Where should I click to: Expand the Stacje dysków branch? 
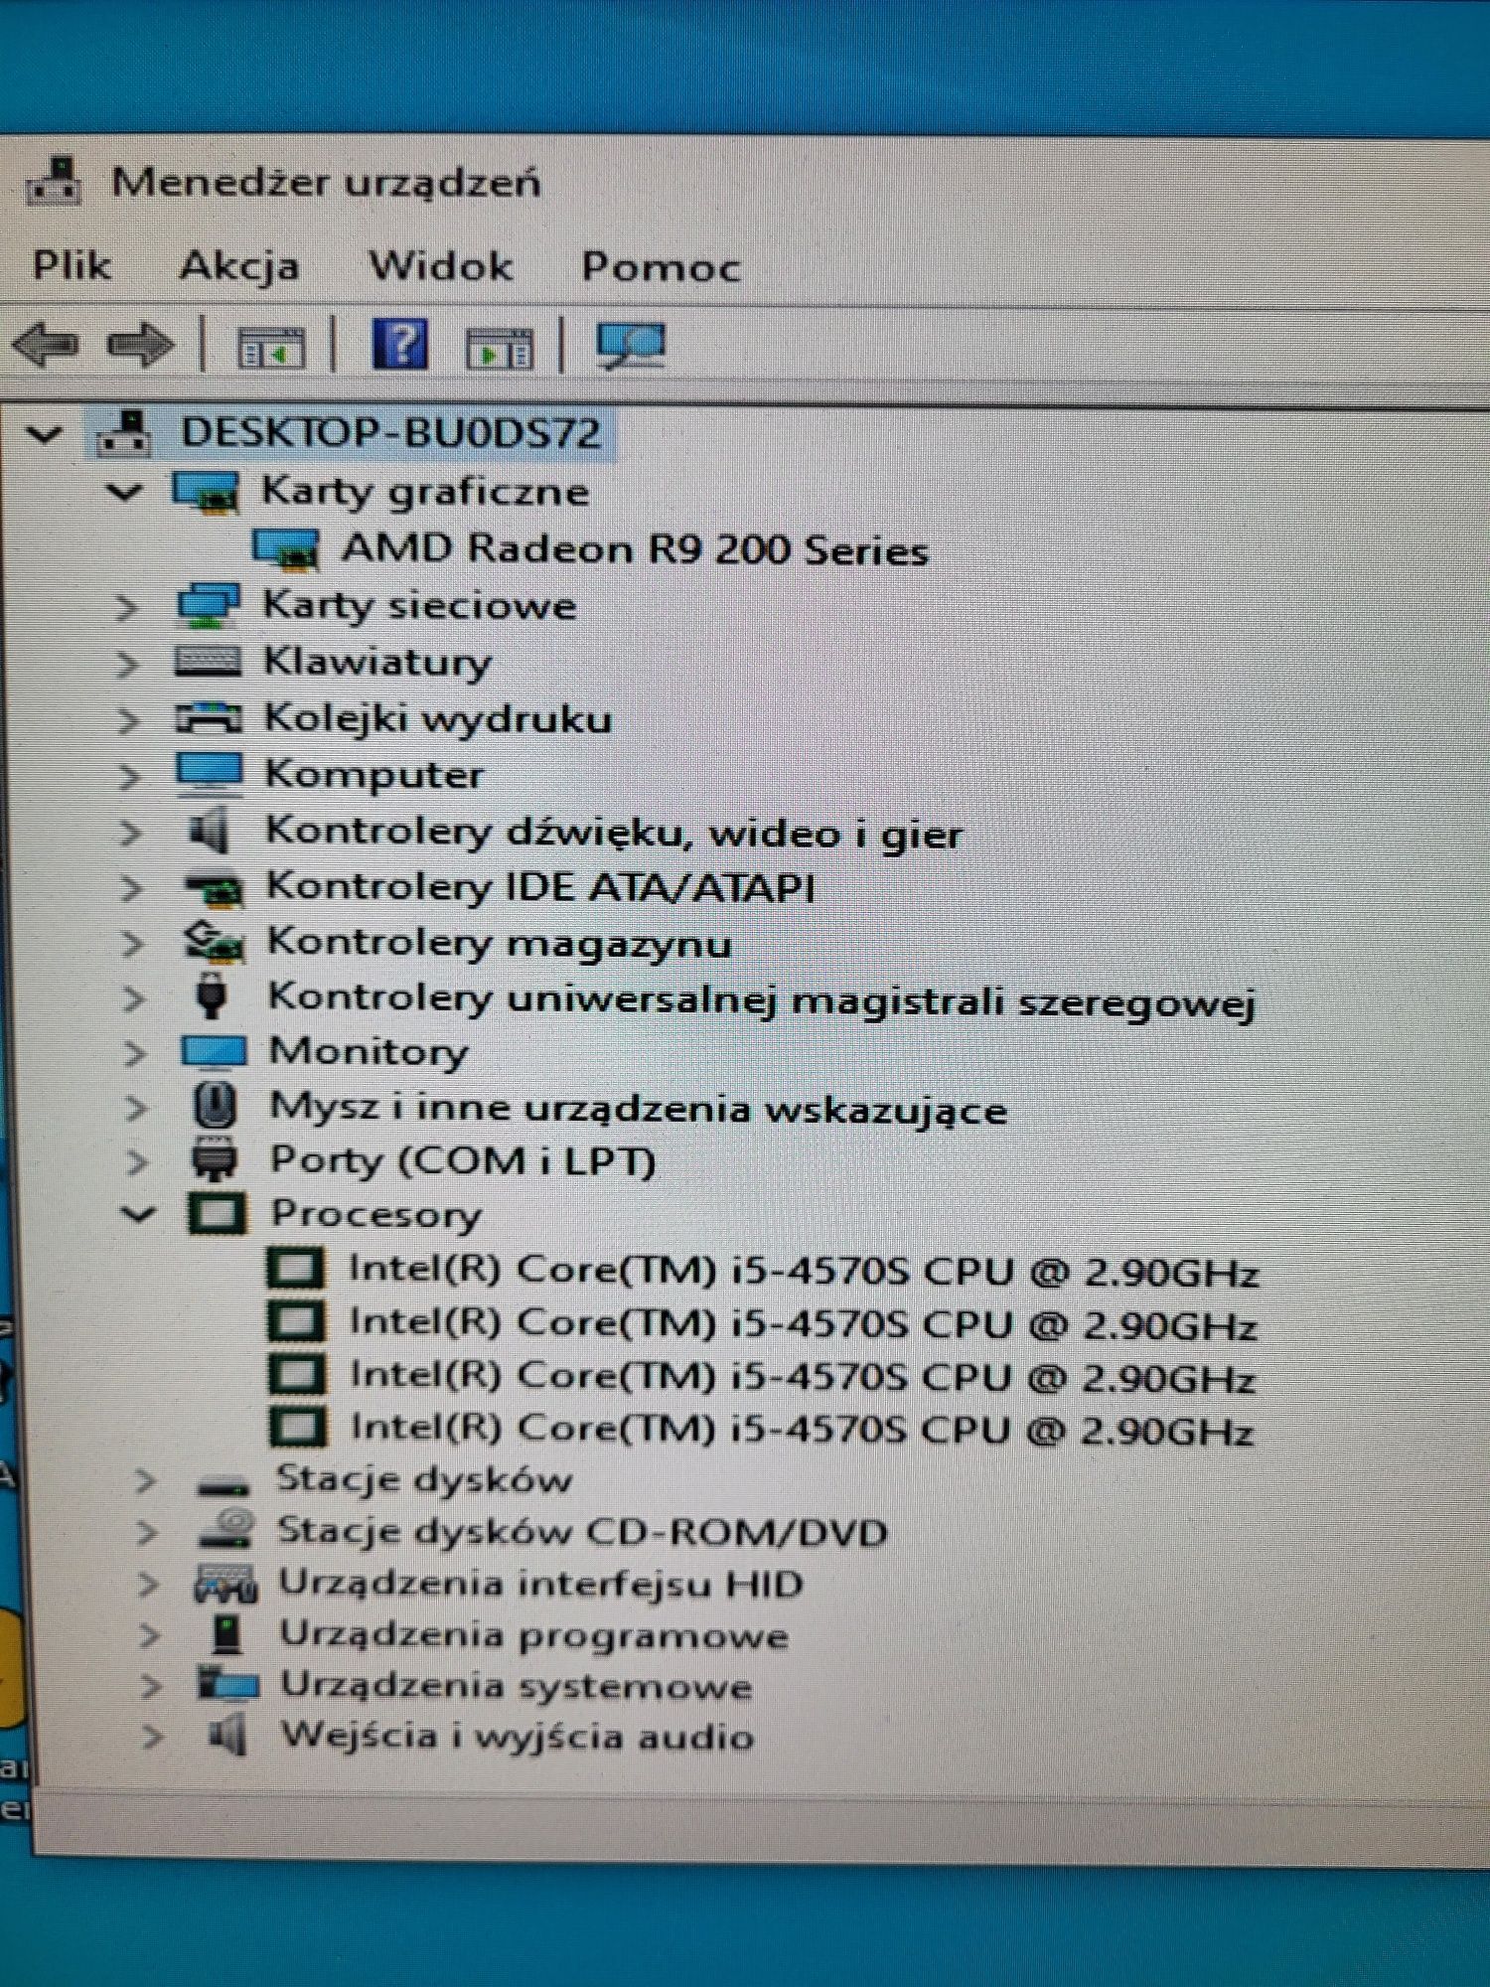point(145,1481)
